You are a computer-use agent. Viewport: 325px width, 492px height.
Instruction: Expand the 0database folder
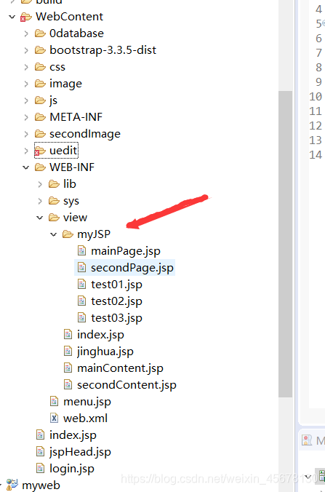click(26, 33)
